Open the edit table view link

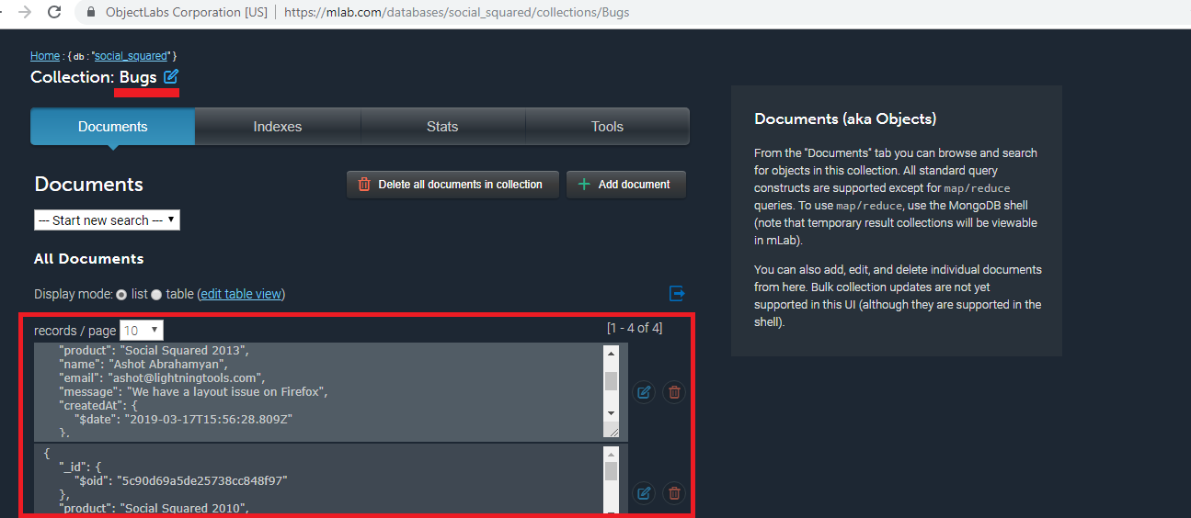pyautogui.click(x=241, y=294)
